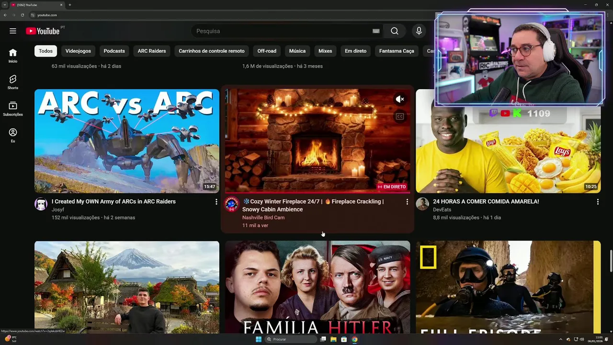The width and height of the screenshot is (613, 345).
Task: Visit the DevEats channel name link
Action: point(442,209)
